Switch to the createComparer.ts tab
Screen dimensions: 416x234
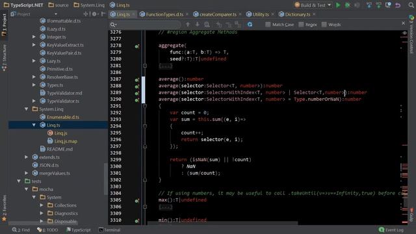(218, 14)
